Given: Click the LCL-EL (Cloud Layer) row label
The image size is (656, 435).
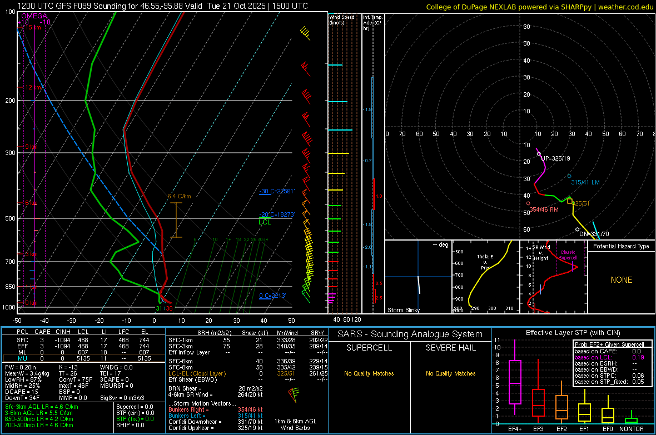Looking at the screenshot, I should tap(197, 373).
